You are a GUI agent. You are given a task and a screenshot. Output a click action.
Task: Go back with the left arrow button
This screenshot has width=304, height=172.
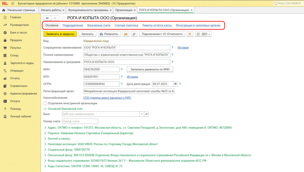pyautogui.click(x=47, y=18)
